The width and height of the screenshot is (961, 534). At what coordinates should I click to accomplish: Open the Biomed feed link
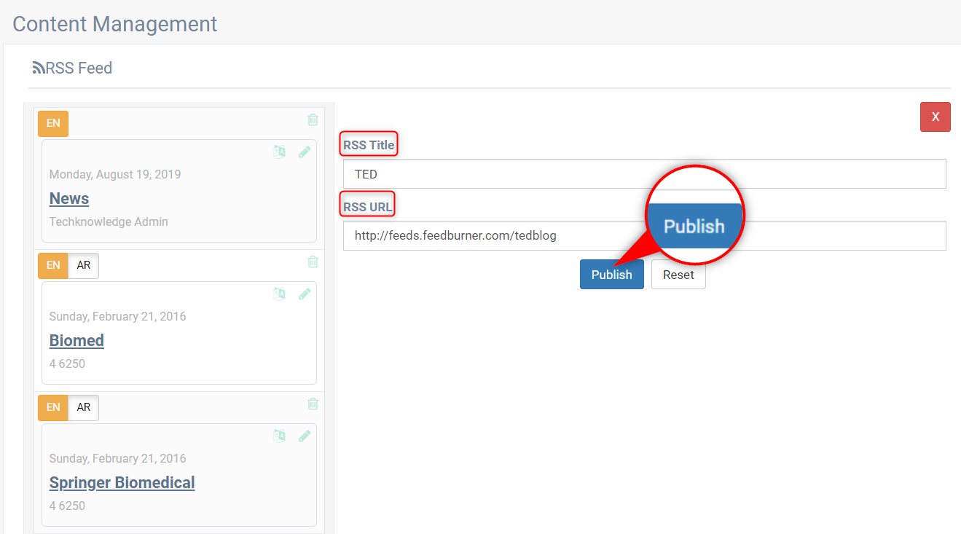pyautogui.click(x=77, y=340)
